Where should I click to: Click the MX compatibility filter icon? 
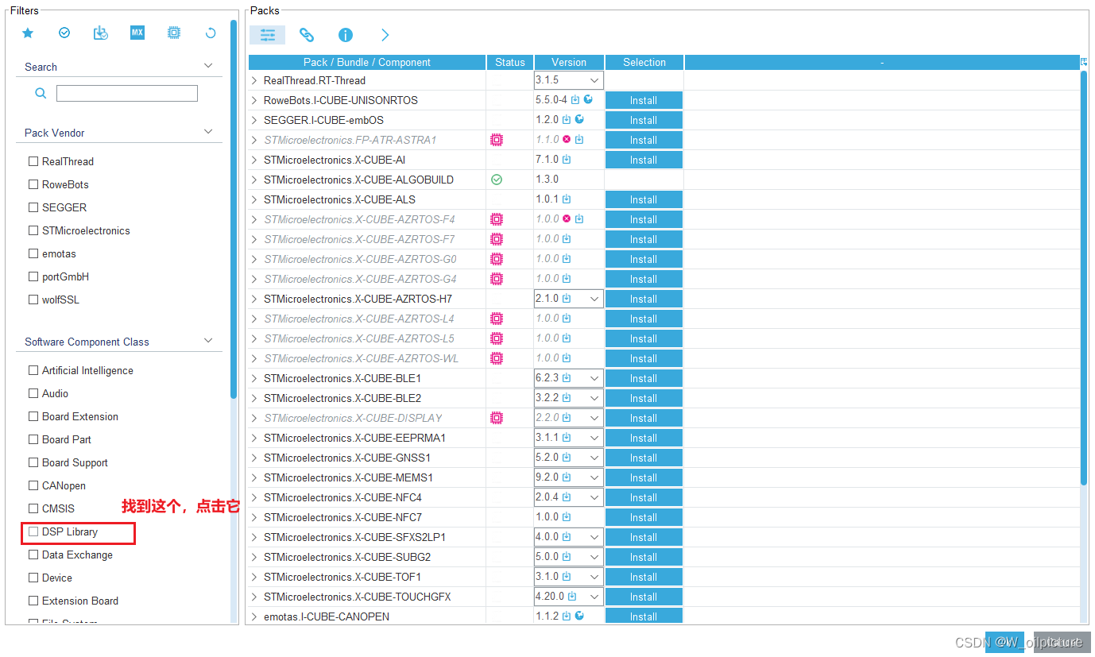click(137, 33)
